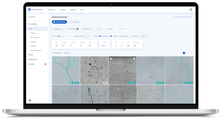Open the info icon on selected thumbnail
The image size is (222, 120).
(x=134, y=59)
